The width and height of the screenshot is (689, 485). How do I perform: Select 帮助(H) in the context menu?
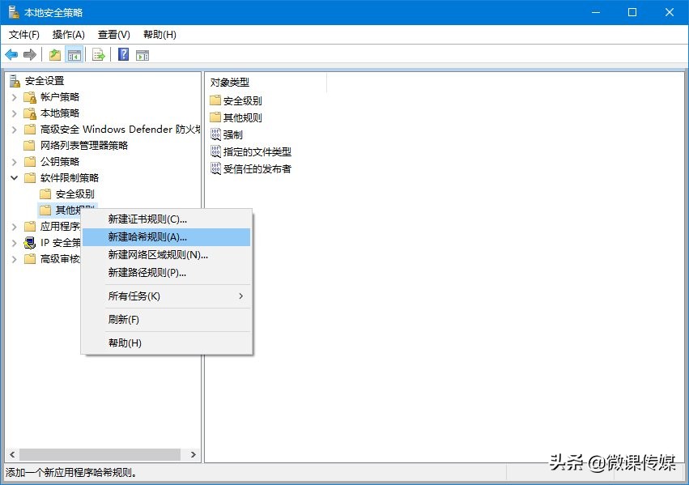[167, 342]
